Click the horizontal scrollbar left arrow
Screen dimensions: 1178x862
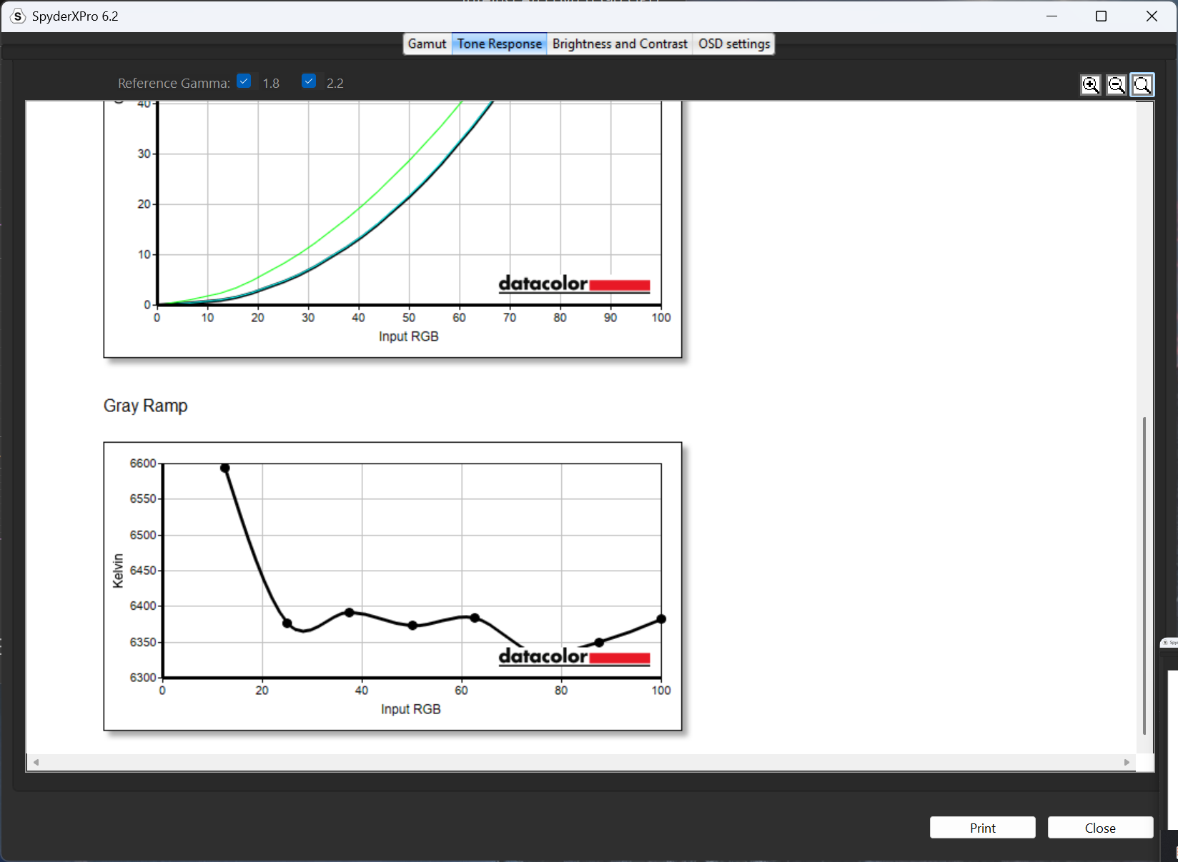tap(36, 763)
